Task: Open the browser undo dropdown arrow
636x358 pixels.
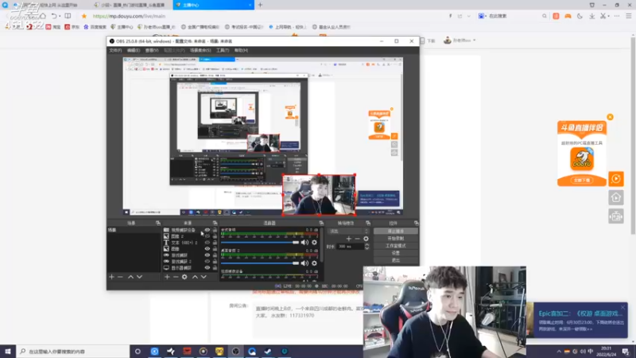Action: click(60, 16)
